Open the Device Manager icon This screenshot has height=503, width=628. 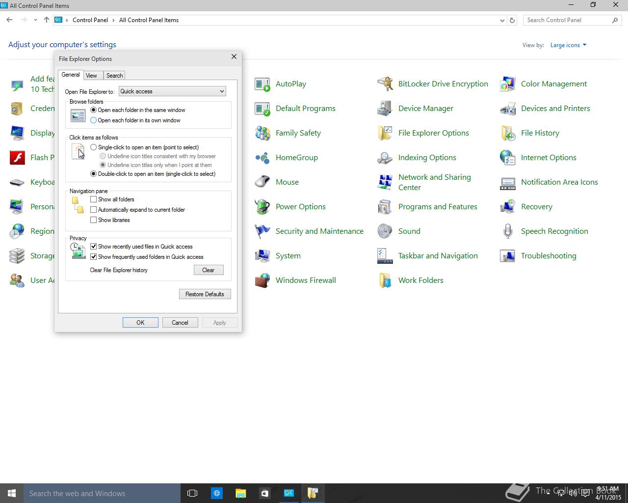click(385, 109)
